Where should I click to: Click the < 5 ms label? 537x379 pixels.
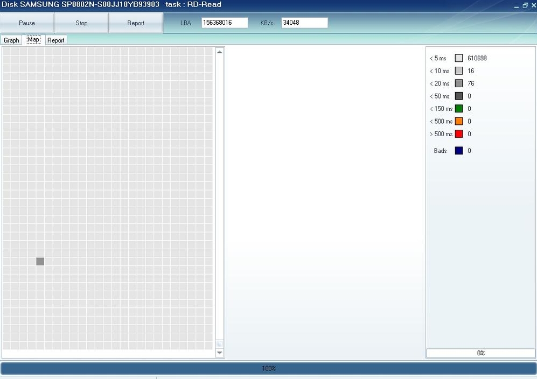438,58
